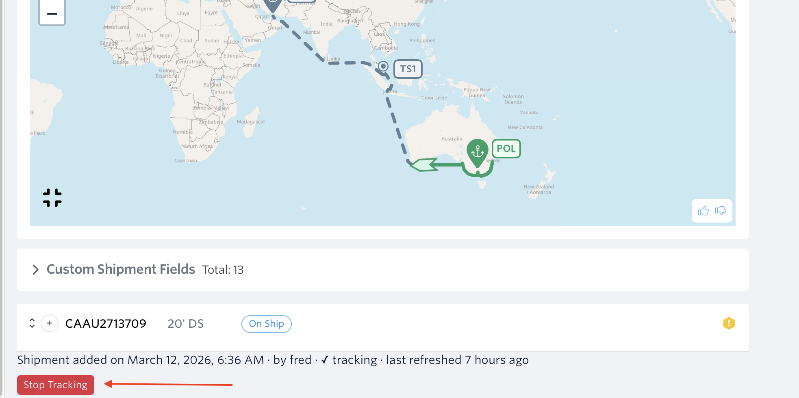The height and width of the screenshot is (398, 799).
Task: Click the On Ship status badge
Action: [x=266, y=324]
